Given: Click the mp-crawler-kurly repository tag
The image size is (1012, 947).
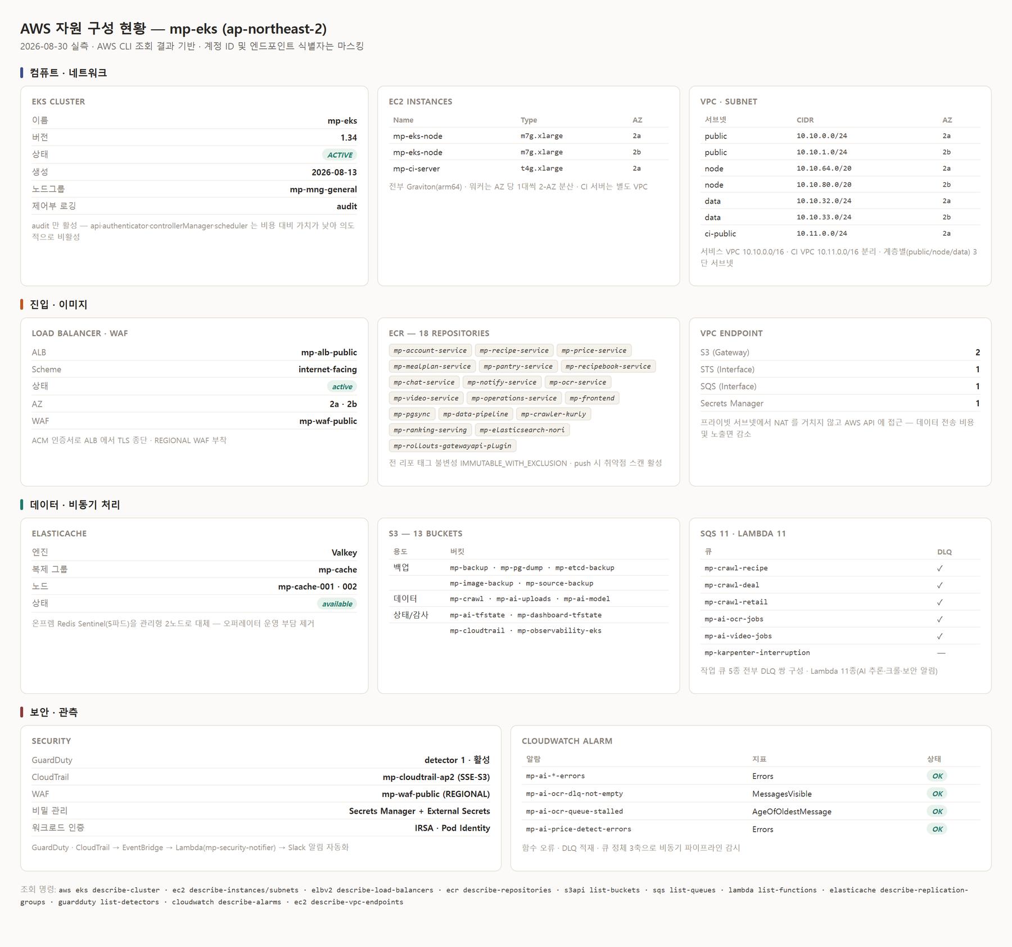Looking at the screenshot, I should pos(553,414).
